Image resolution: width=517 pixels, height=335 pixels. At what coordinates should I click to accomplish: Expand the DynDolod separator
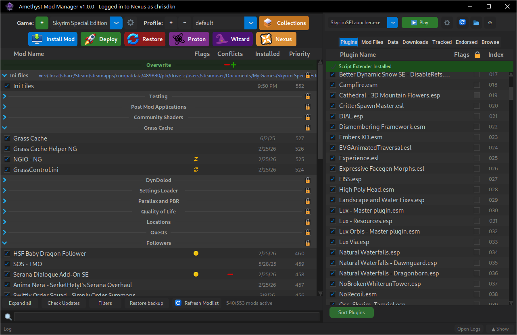tap(4, 180)
